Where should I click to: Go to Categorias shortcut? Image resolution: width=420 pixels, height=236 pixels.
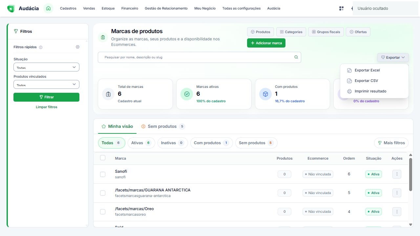coord(291,32)
